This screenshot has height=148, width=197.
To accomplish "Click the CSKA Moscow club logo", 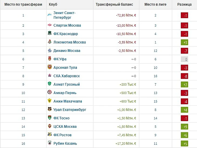I will click(x=50, y=126).
